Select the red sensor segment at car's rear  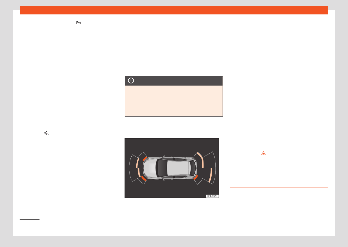(x=196, y=177)
